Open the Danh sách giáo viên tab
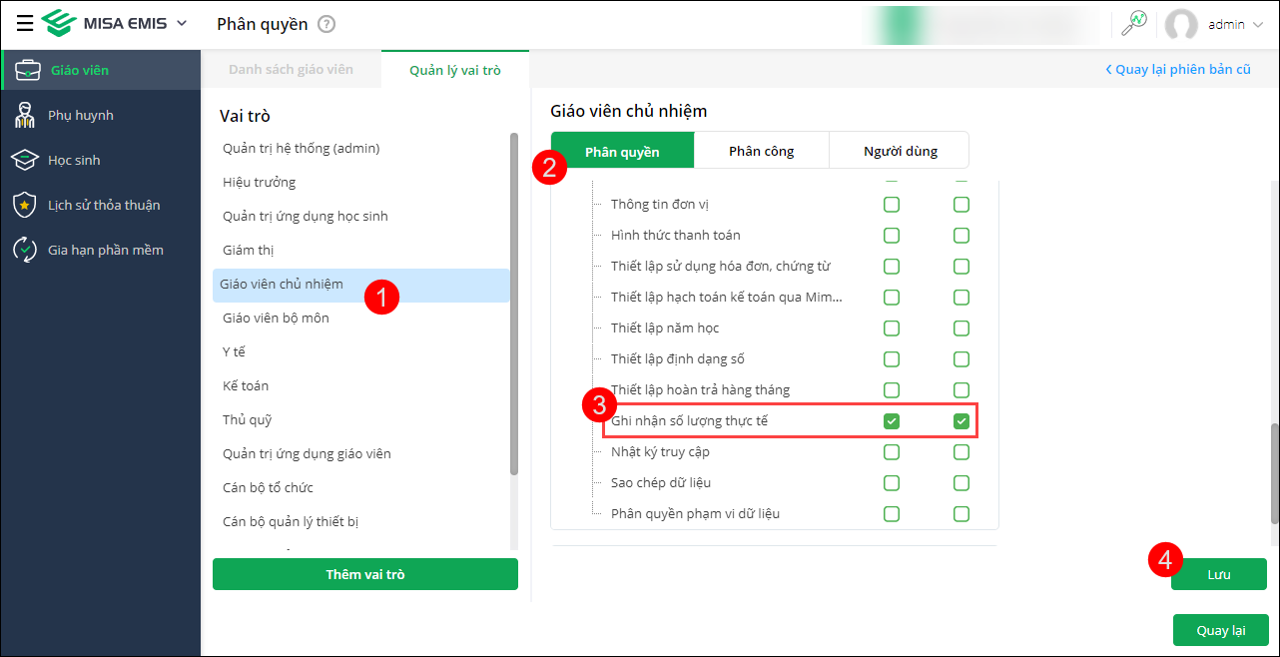1280x657 pixels. pos(291,70)
